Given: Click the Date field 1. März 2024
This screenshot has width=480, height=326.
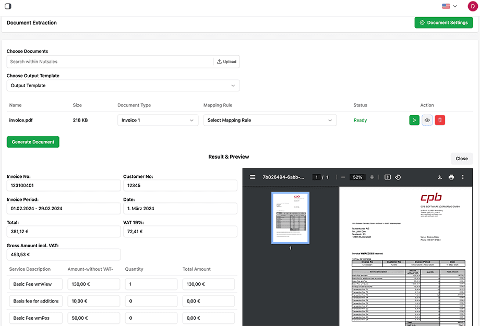Looking at the screenshot, I should pyautogui.click(x=181, y=209).
